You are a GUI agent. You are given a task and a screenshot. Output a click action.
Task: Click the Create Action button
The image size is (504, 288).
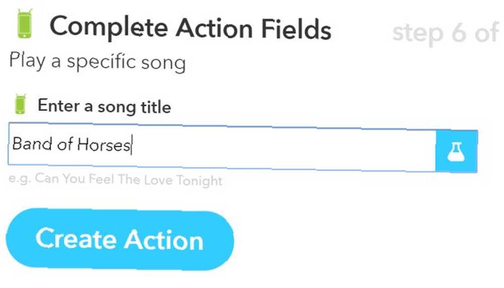click(120, 239)
